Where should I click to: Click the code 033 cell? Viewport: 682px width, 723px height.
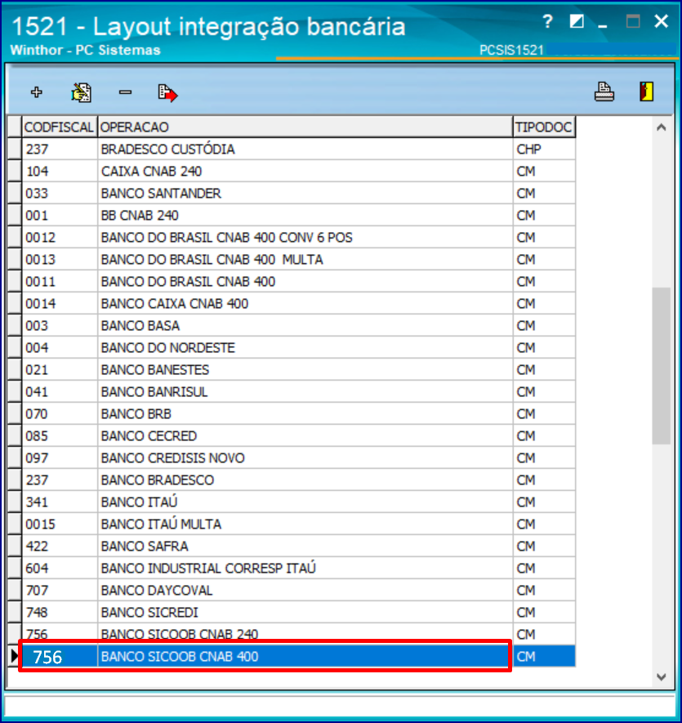pyautogui.click(x=60, y=193)
